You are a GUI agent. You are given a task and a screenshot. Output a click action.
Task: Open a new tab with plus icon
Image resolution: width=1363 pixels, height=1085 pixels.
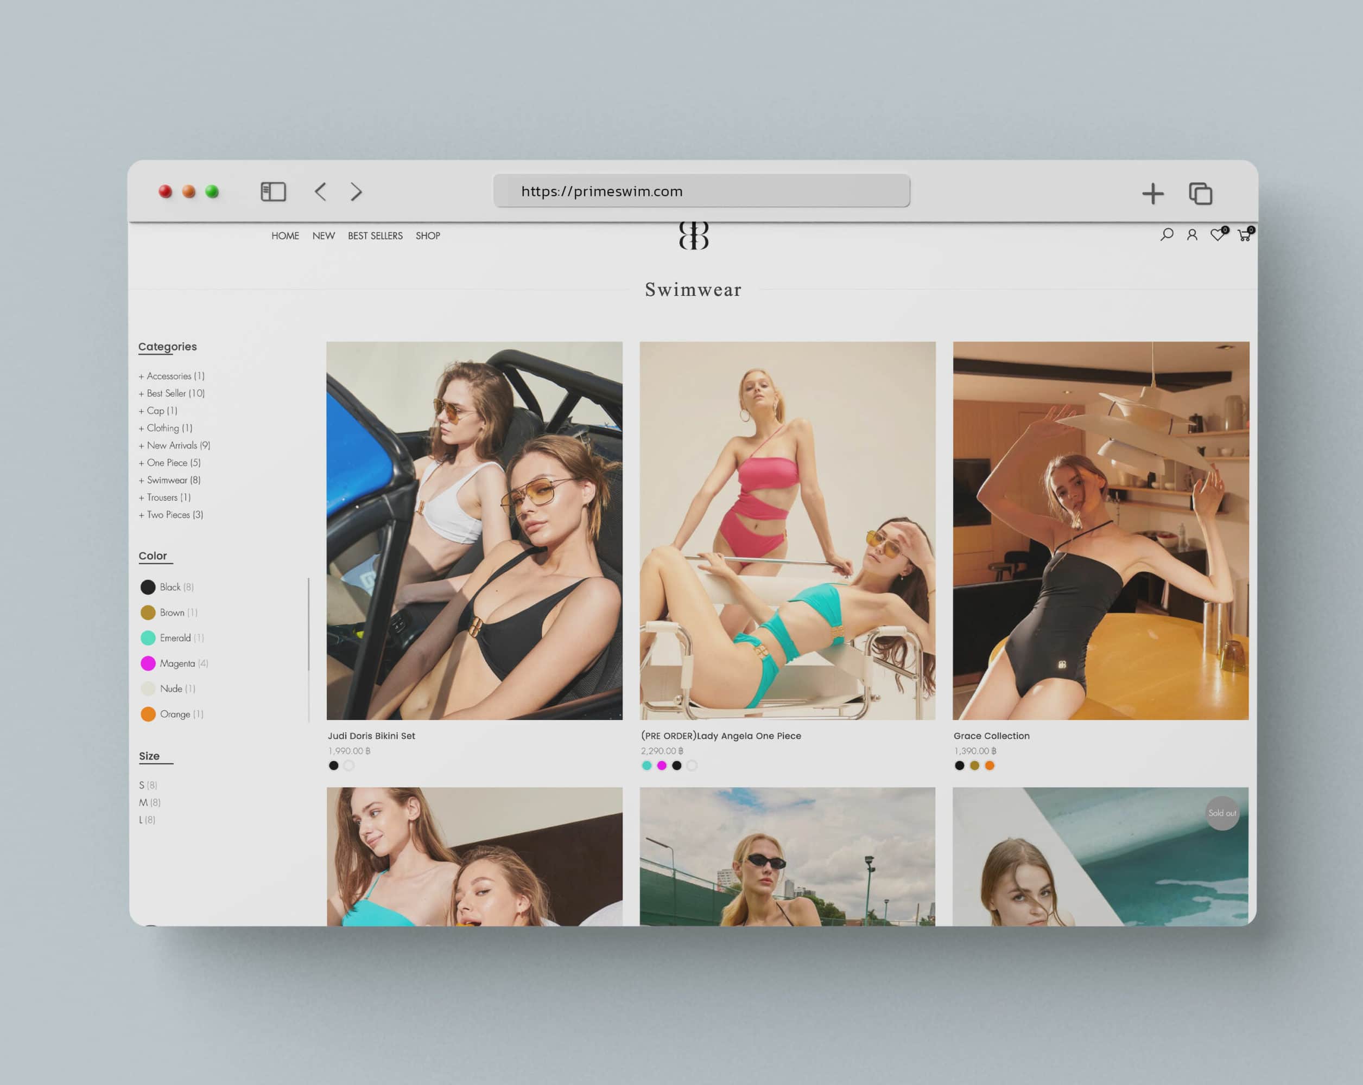click(1152, 193)
